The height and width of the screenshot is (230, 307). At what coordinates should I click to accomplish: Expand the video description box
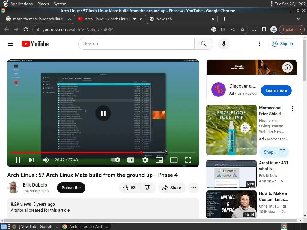point(103,208)
